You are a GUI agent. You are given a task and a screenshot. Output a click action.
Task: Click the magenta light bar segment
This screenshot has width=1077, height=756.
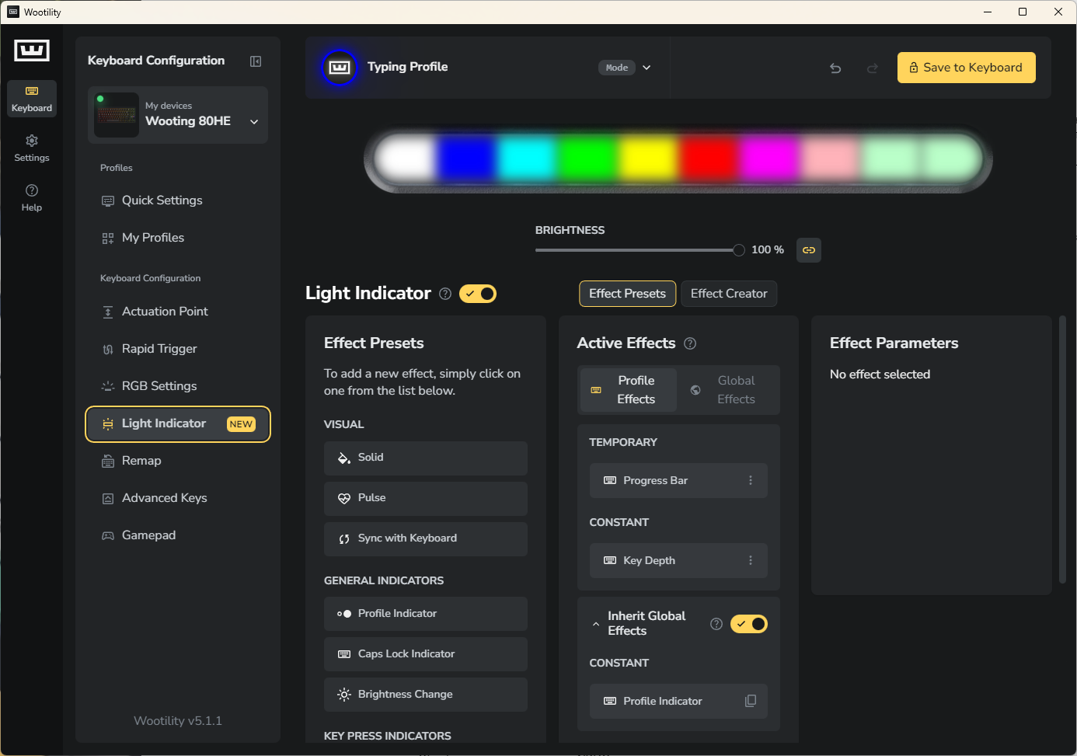769,159
